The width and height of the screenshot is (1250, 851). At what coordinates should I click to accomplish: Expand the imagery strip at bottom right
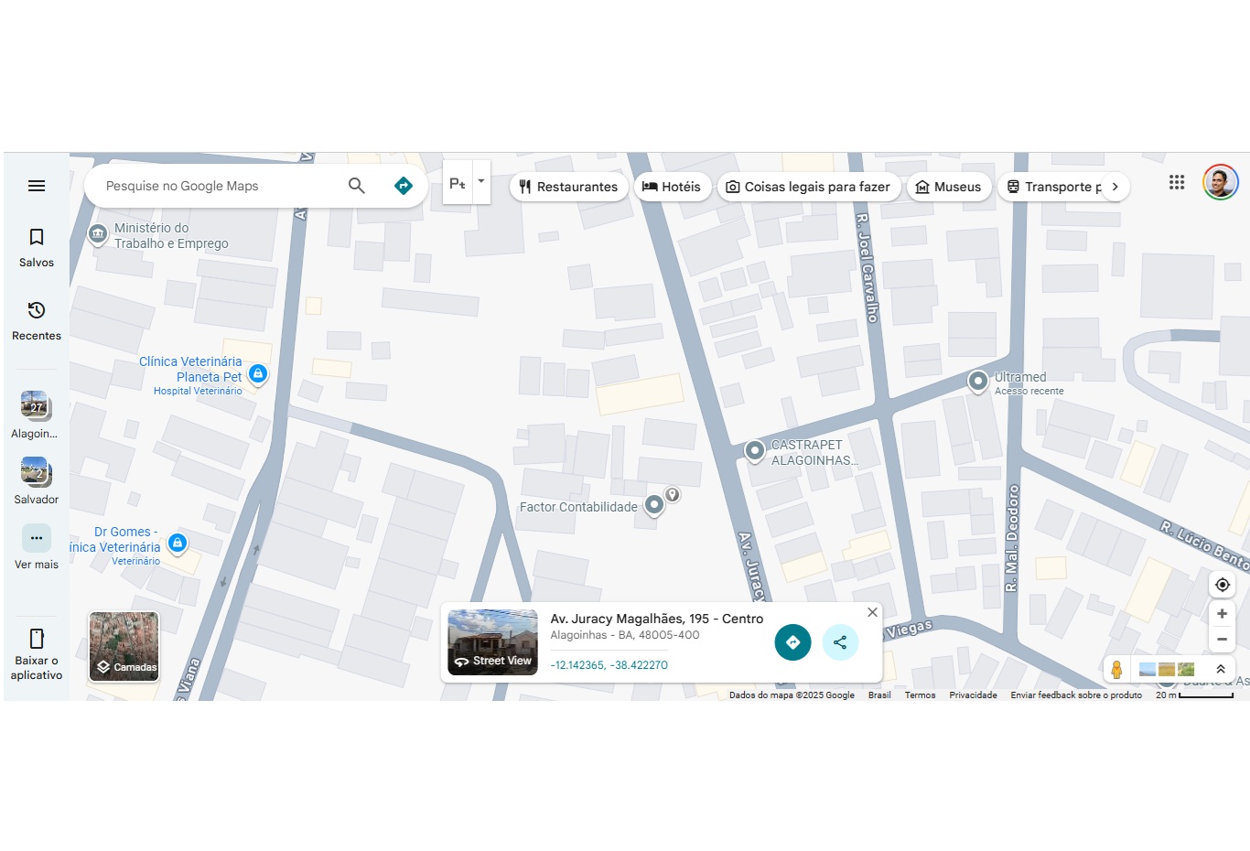point(1220,669)
